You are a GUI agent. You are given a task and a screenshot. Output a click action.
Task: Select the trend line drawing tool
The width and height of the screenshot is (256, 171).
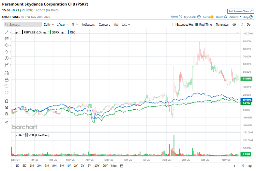click(x=7, y=32)
